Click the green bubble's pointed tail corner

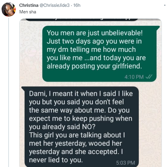158,28
